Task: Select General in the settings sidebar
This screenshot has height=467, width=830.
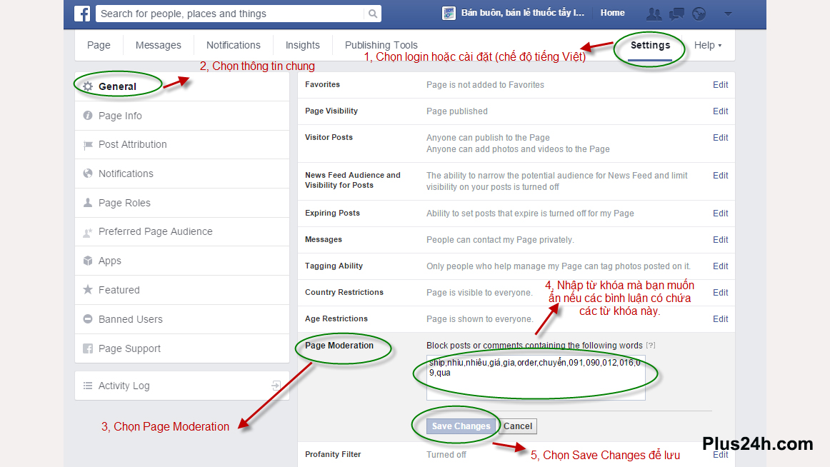Action: click(x=182, y=86)
